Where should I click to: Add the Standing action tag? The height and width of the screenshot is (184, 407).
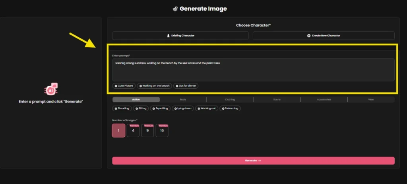coord(122,108)
